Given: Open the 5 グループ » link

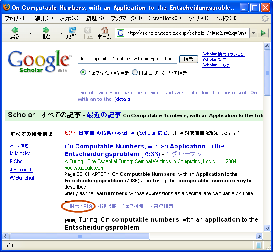Looking at the screenshot, I should (x=184, y=154).
